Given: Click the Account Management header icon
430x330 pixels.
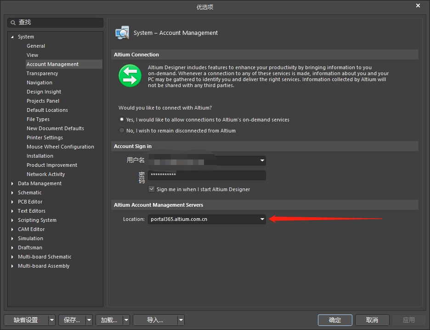Looking at the screenshot, I should pos(122,33).
